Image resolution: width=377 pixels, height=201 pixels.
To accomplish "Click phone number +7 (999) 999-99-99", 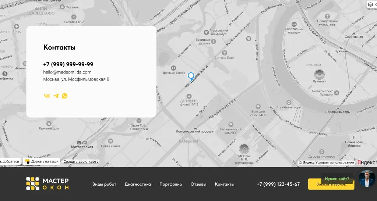I will pos(68,64).
